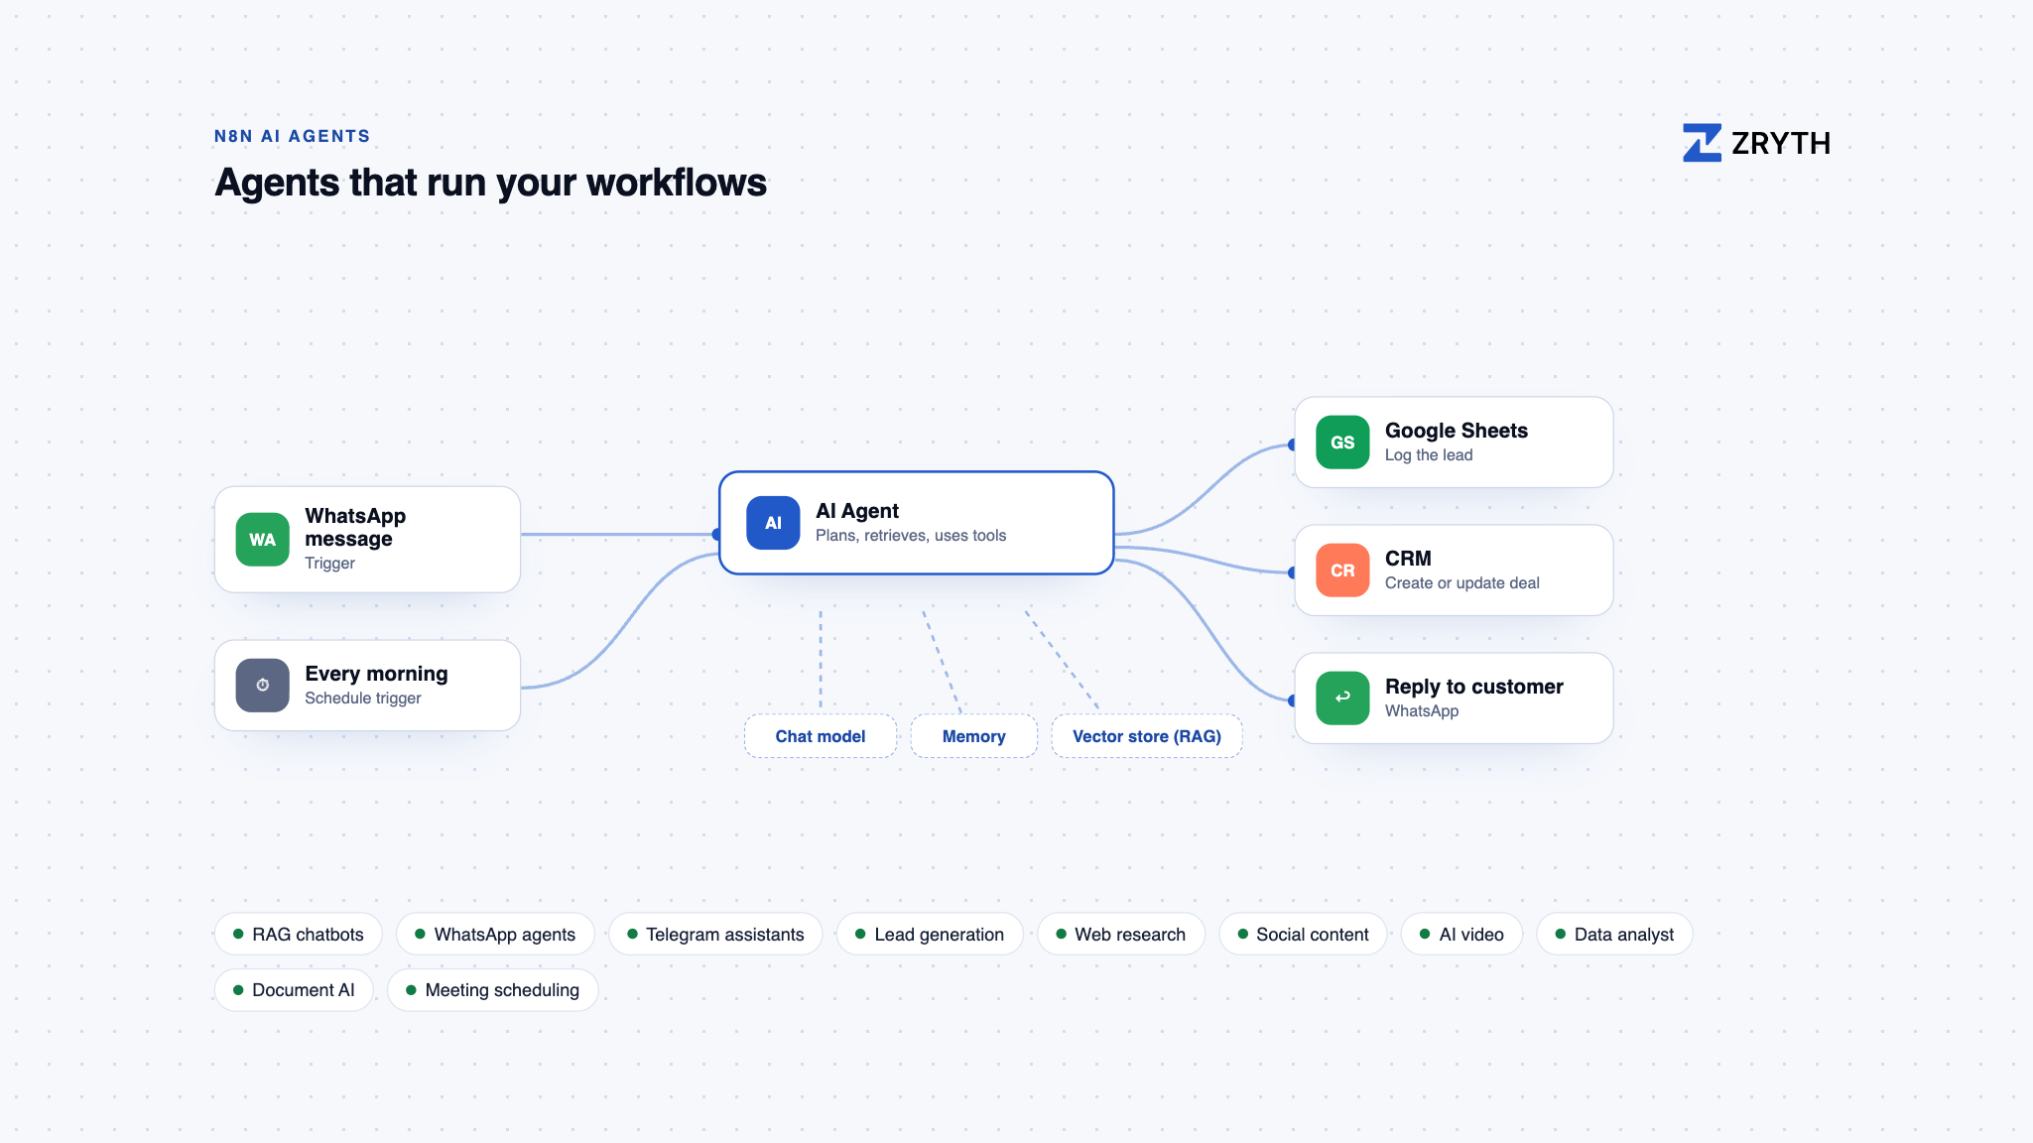Screen dimensions: 2033x1143
Task: Click the 'Trigger' subtitle under WhatsApp message
Action: point(329,564)
